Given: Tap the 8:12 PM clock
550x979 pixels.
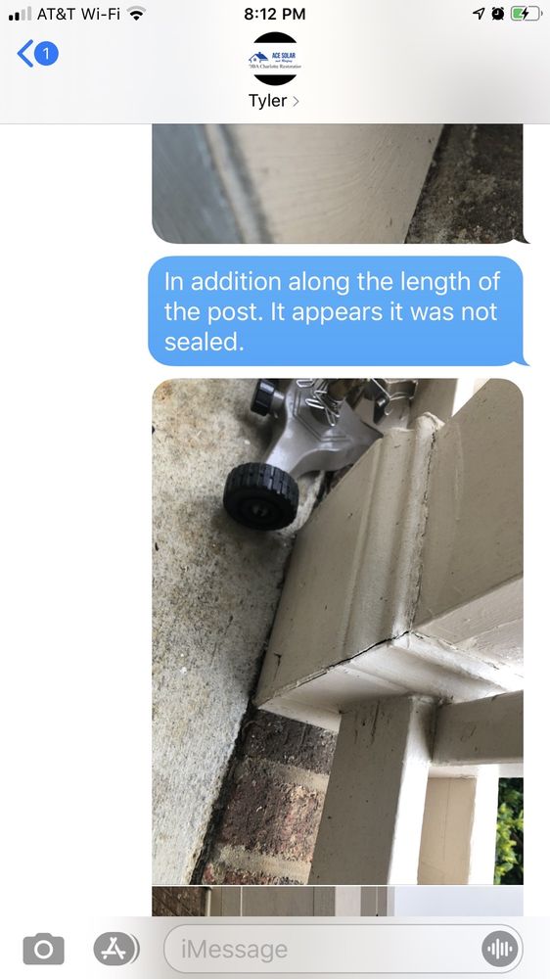Looking at the screenshot, I should (275, 13).
